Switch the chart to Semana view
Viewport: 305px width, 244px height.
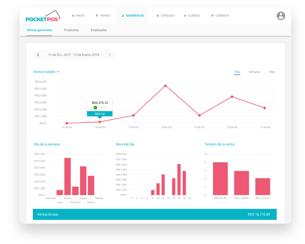(x=254, y=72)
